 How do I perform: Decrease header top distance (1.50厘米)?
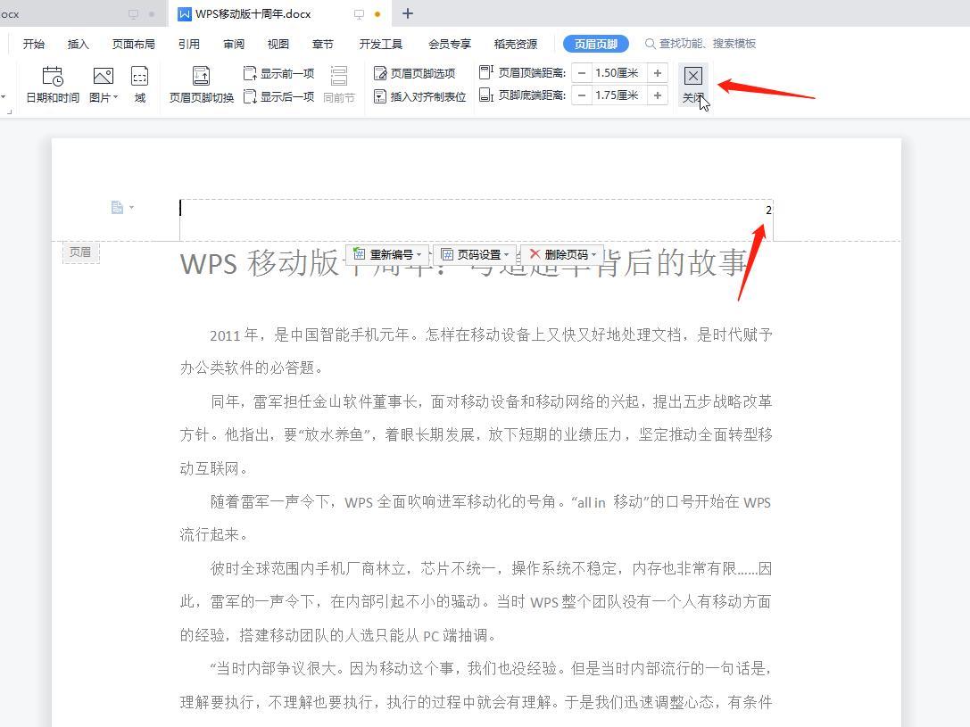582,73
